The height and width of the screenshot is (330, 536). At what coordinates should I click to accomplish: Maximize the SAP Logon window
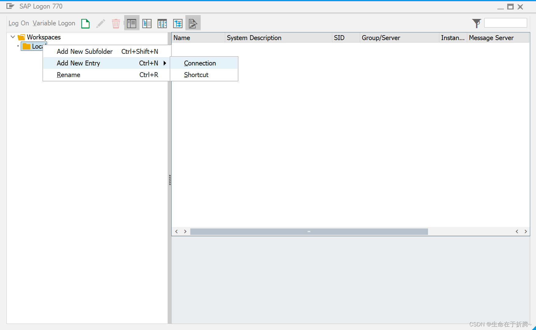(510, 7)
